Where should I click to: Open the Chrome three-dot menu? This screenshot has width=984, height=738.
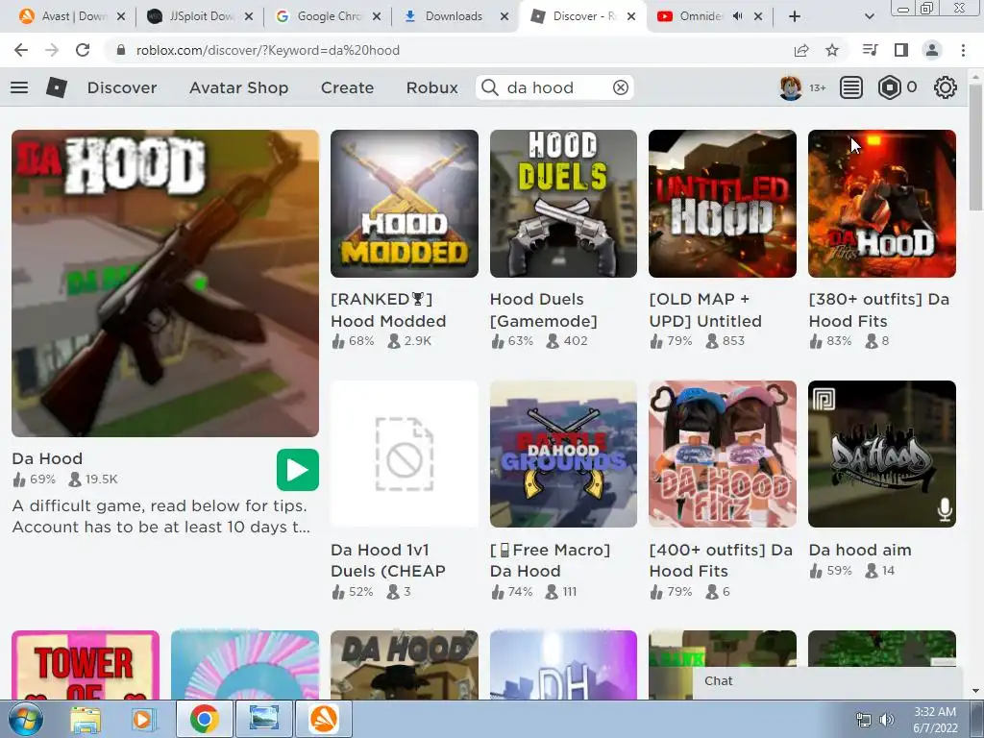point(963,50)
